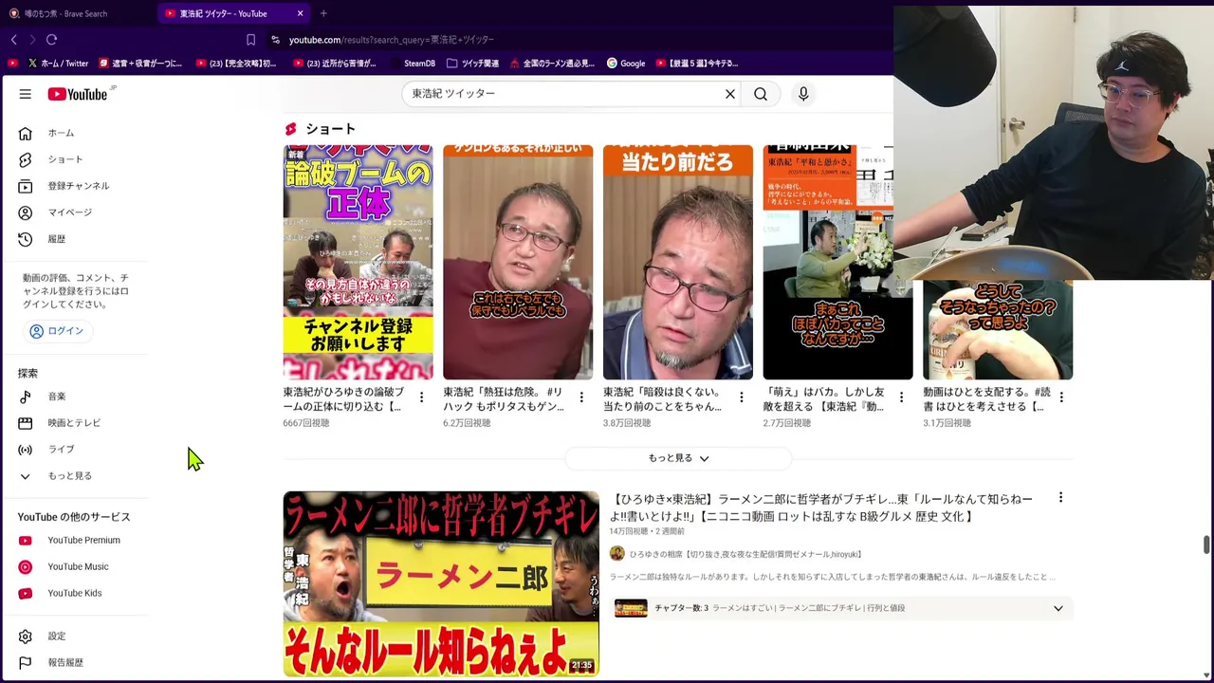Expand the チャプター数: 3 chapters row
Image resolution: width=1214 pixels, height=683 pixels.
coord(841,608)
